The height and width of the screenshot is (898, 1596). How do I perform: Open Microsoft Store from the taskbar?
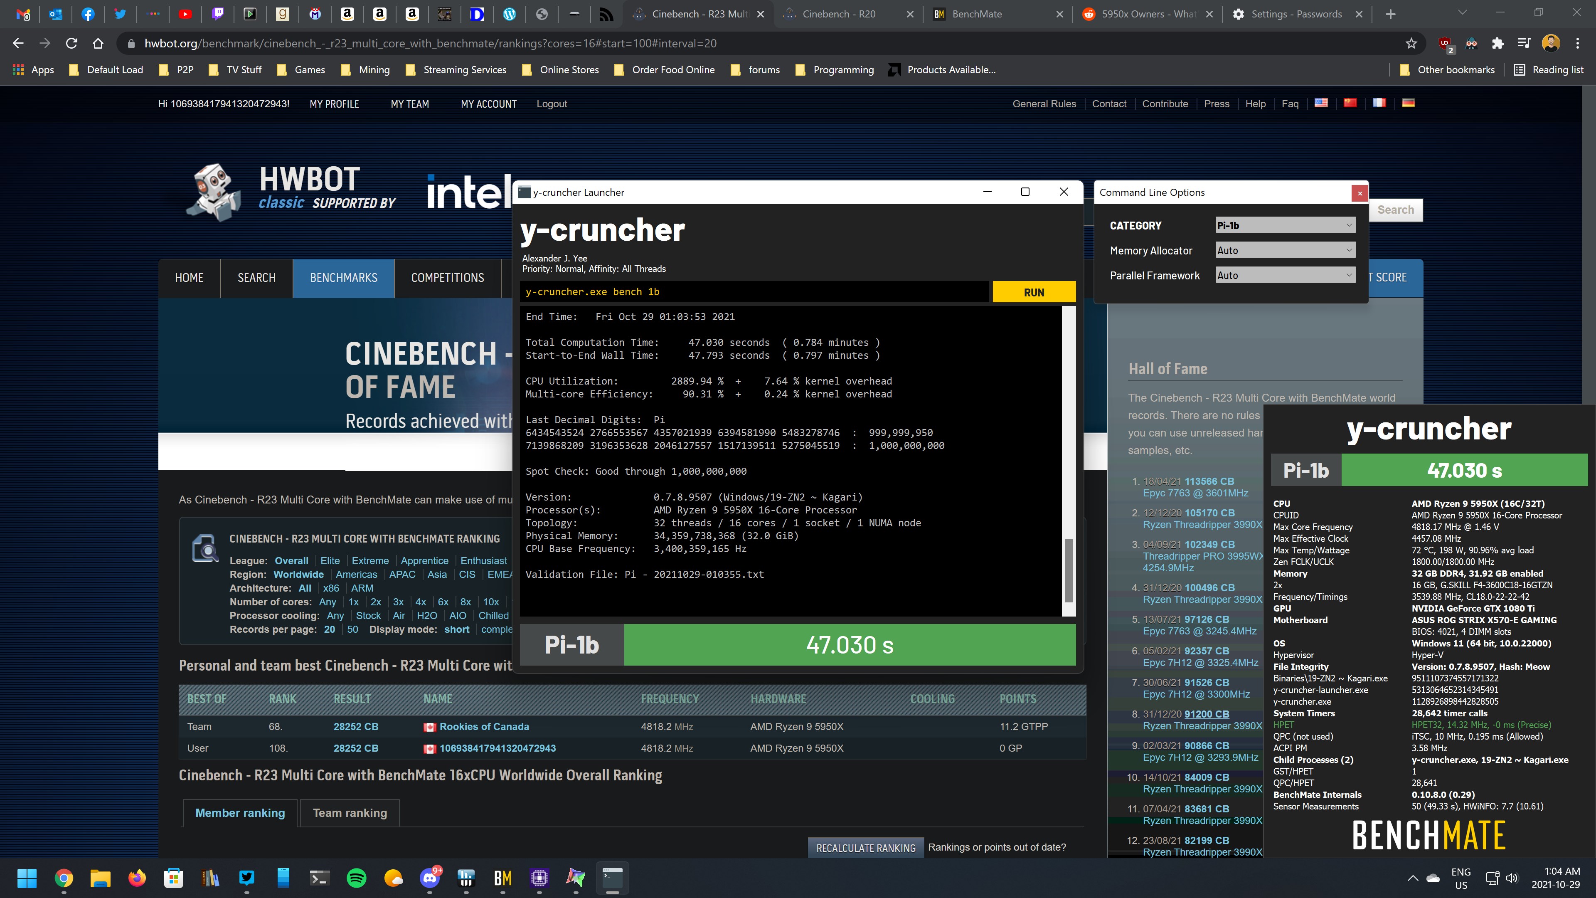click(x=173, y=878)
